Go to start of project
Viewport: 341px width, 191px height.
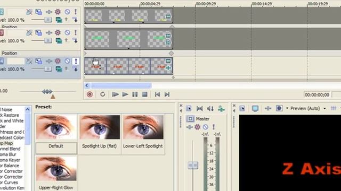click(x=157, y=94)
